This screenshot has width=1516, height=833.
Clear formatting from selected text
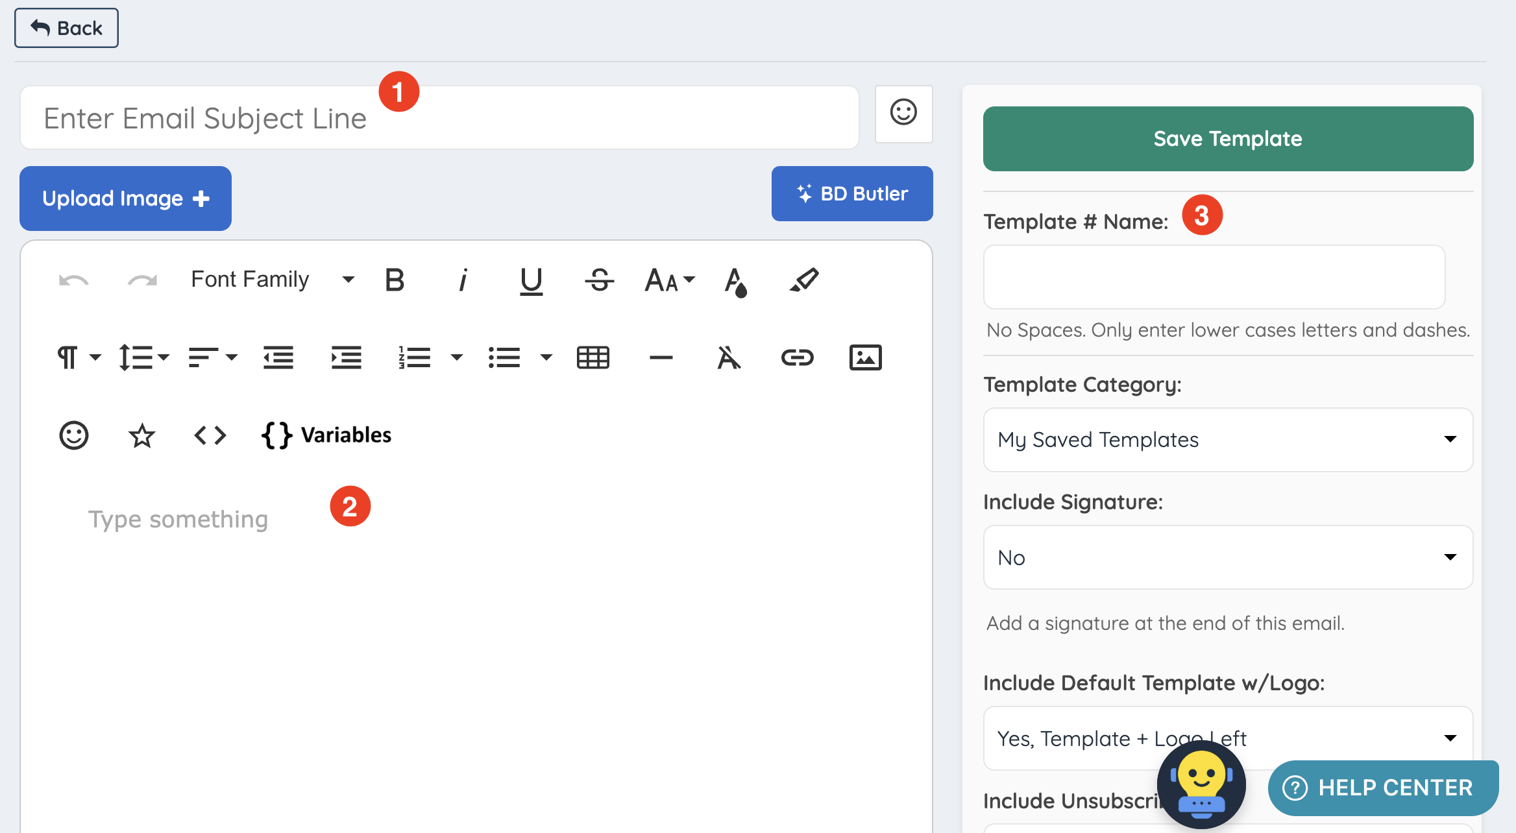[729, 357]
